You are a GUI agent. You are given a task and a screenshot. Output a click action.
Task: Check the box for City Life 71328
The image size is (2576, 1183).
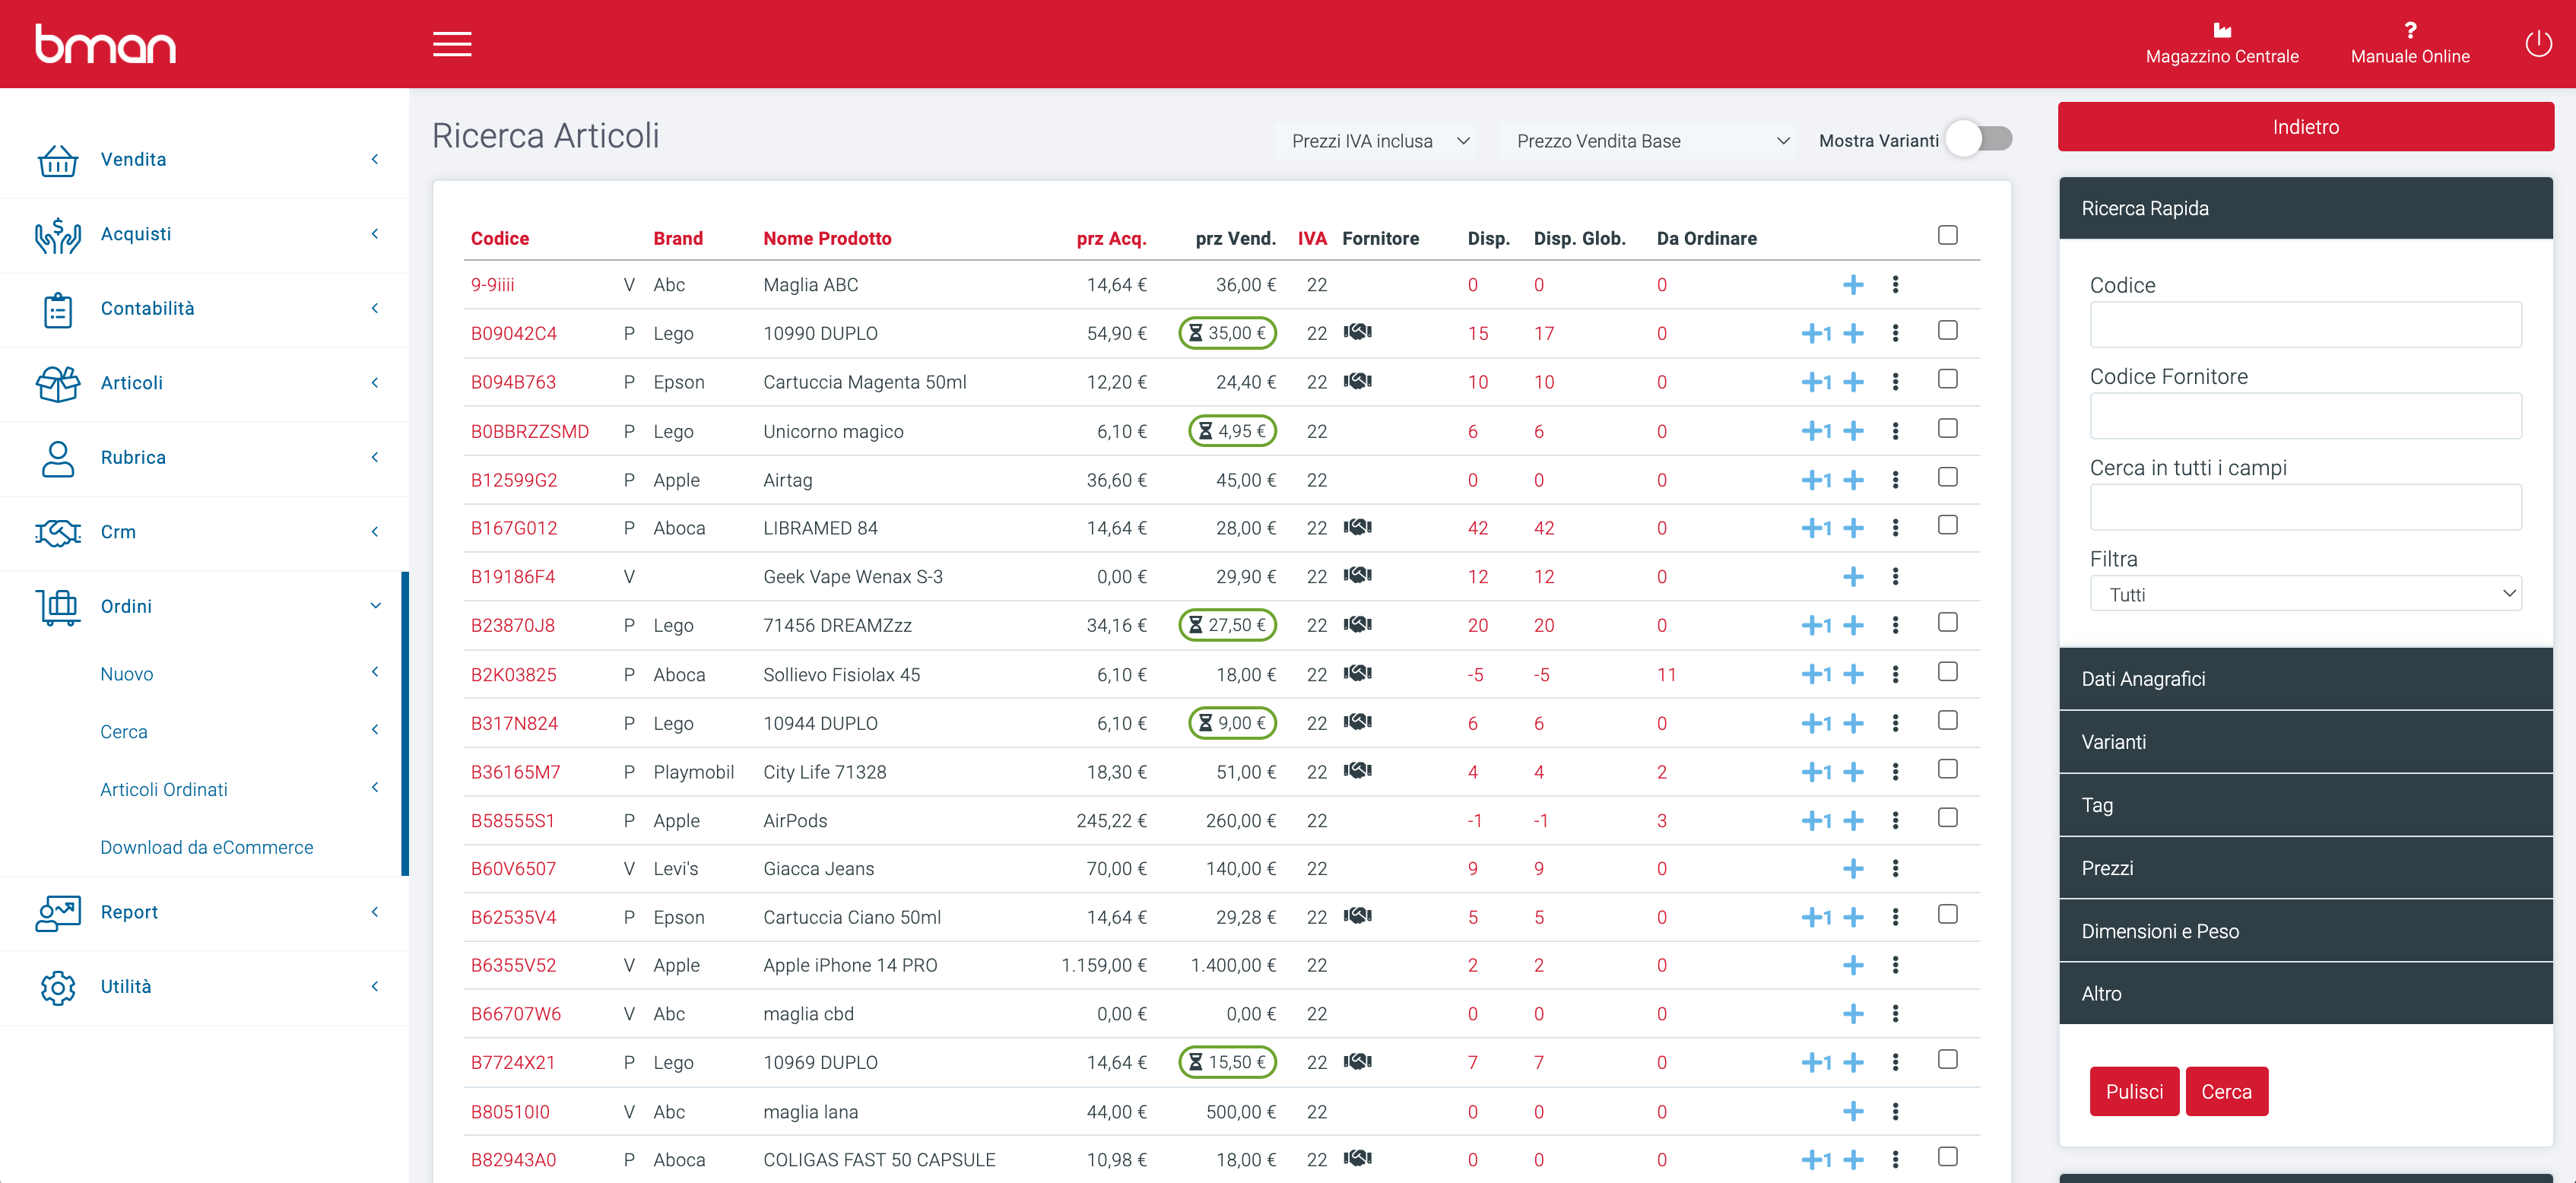[x=1947, y=769]
